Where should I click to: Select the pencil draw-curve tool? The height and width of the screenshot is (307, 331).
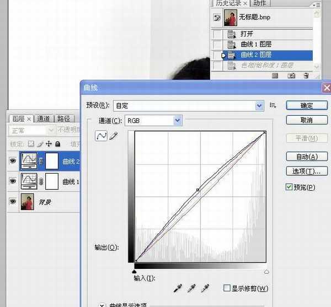114,136
